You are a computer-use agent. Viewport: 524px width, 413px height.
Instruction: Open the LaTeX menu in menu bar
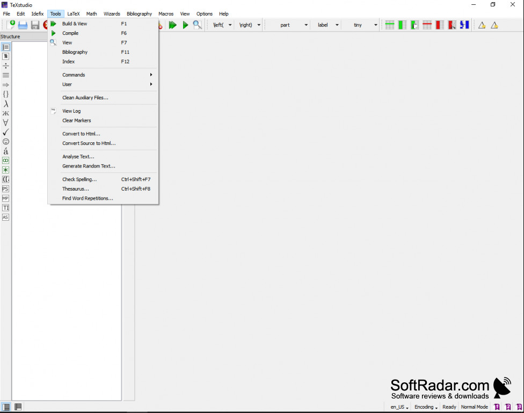pyautogui.click(x=74, y=14)
